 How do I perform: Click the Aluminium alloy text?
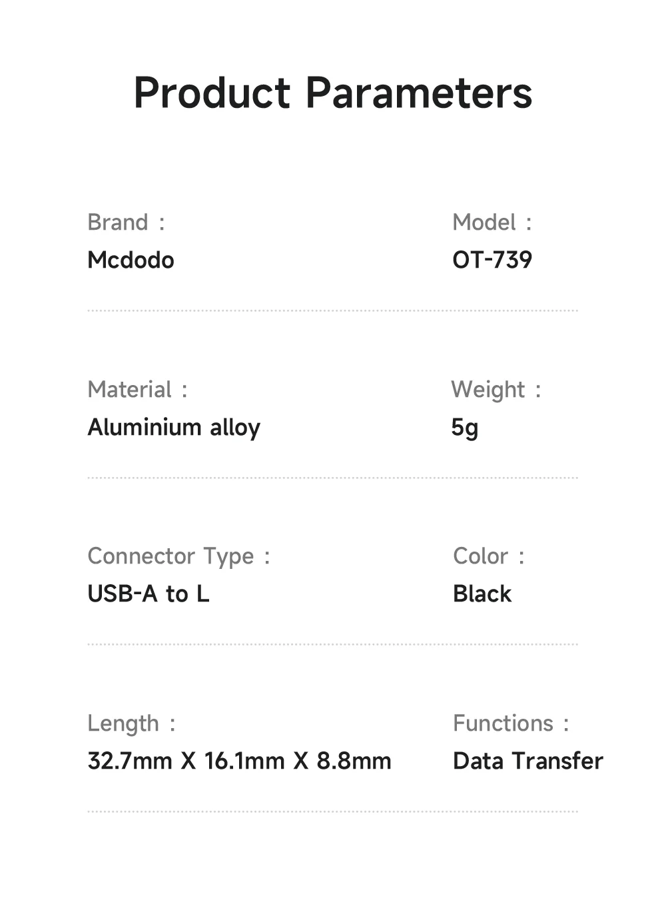(x=174, y=428)
